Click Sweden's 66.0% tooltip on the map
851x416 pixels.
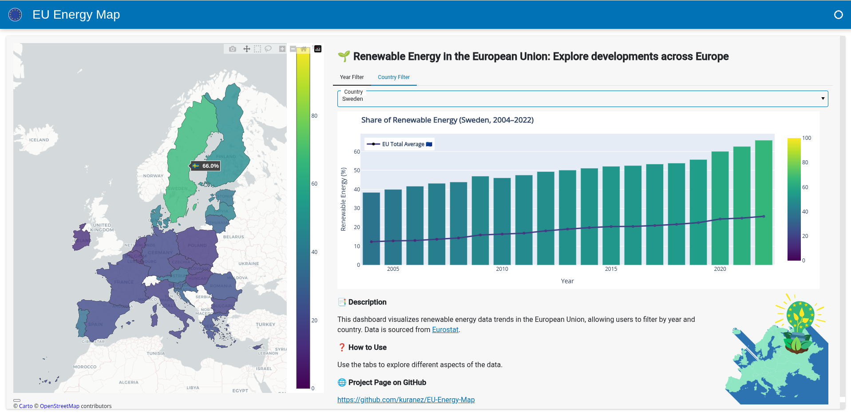(x=205, y=166)
